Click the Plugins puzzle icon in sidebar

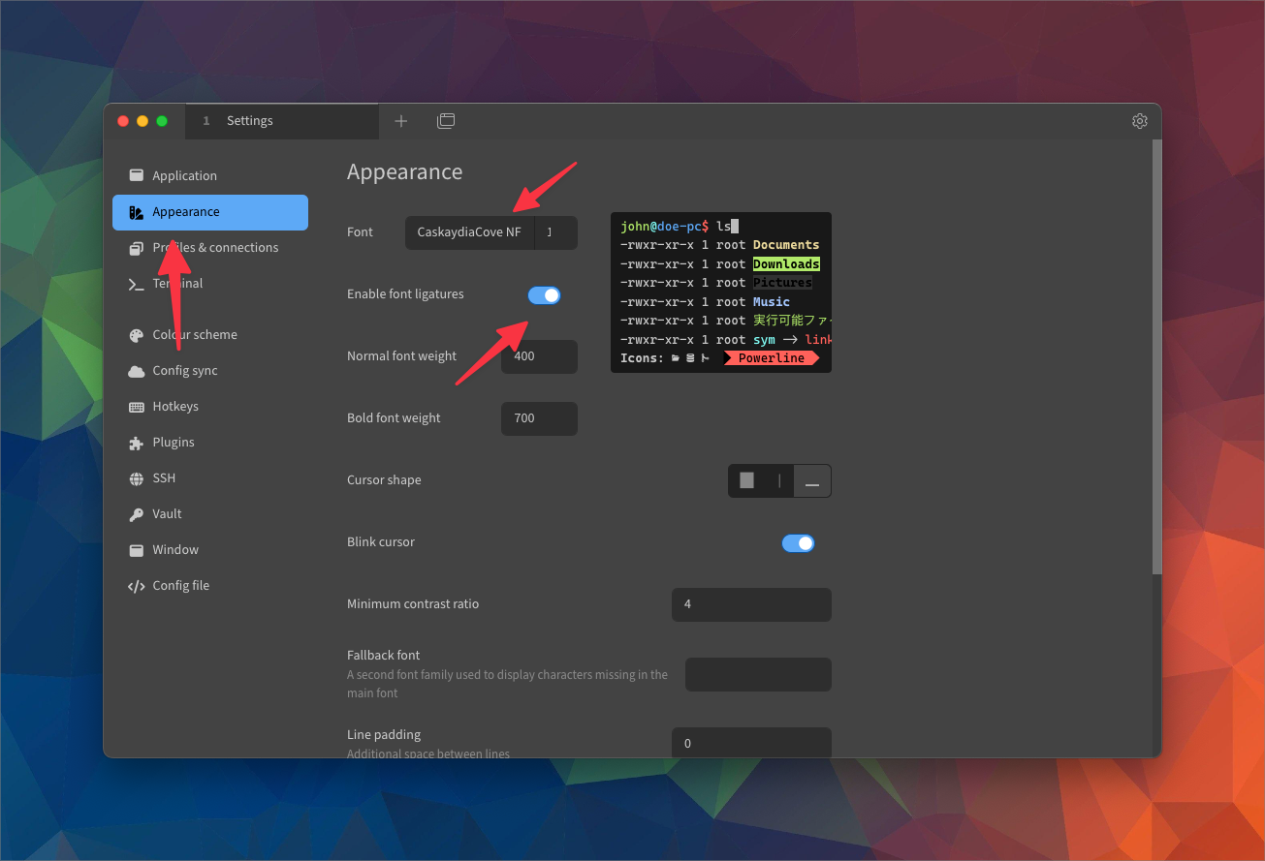(x=137, y=442)
